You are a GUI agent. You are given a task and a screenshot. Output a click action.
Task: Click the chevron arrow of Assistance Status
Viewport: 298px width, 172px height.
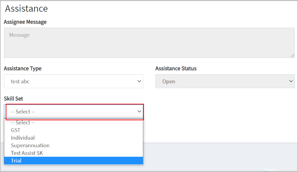click(x=291, y=81)
